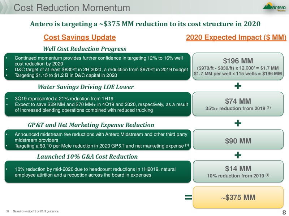Click the '2020 Expected Impact ($ MM)' heading
The image size is (289, 216).
tap(236, 37)
